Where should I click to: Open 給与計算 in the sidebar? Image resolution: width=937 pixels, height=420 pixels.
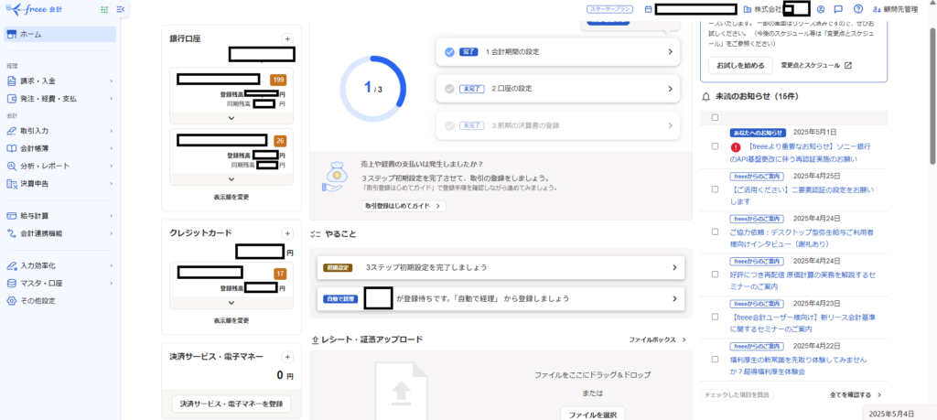pyautogui.click(x=58, y=216)
